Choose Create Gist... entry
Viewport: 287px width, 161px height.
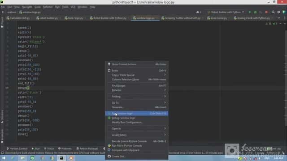click(x=136, y=156)
